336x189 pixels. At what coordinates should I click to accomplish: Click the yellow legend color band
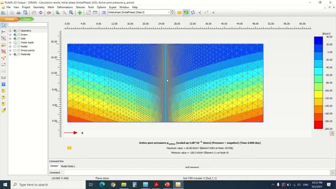[319, 94]
